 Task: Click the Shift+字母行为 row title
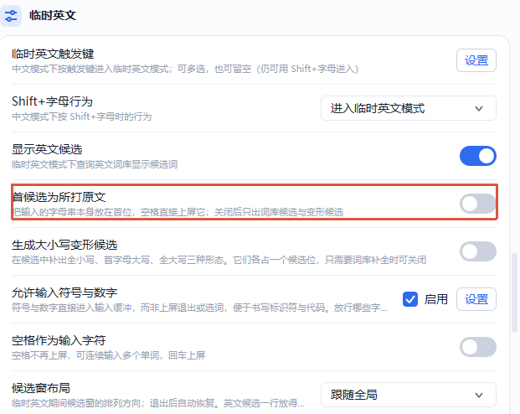[52, 101]
